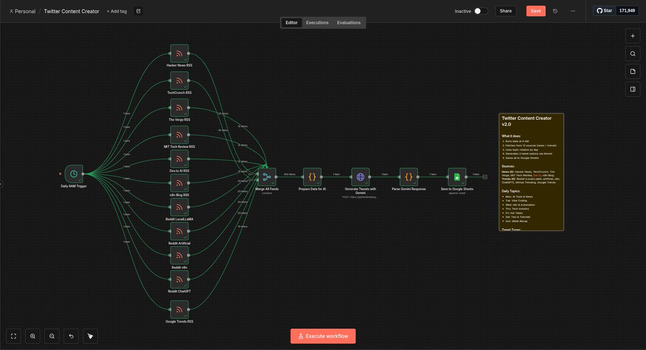The width and height of the screenshot is (646, 350).
Task: Select the Save to Google Sheets node
Action: pos(457,176)
